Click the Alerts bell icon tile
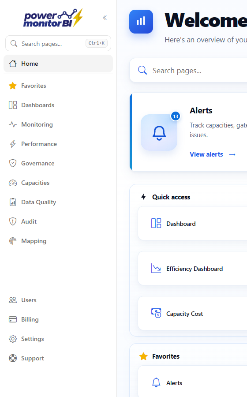This screenshot has height=397, width=247. [x=159, y=132]
